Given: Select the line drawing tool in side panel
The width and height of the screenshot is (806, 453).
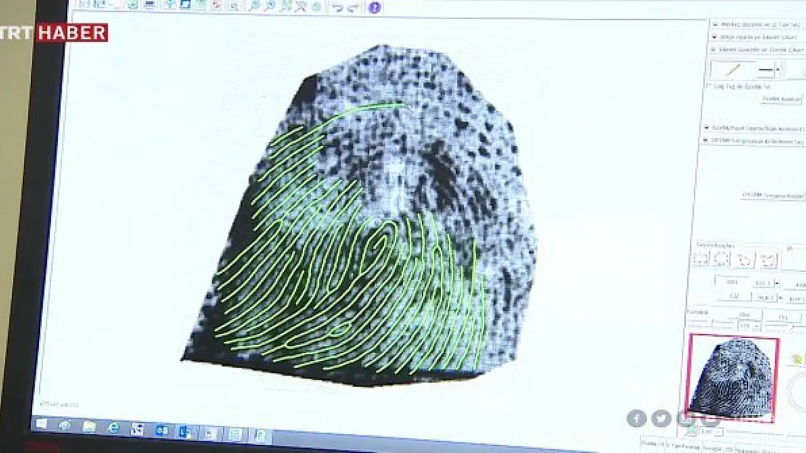Looking at the screenshot, I should pos(732,70).
